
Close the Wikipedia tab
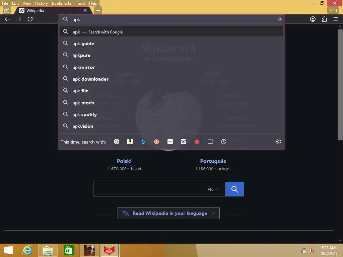coord(85,10)
